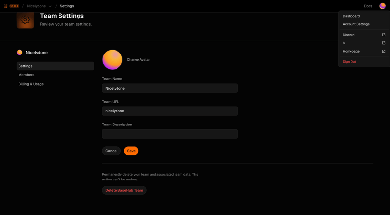Click the Team Description label
The height and width of the screenshot is (215, 390).
(117, 125)
